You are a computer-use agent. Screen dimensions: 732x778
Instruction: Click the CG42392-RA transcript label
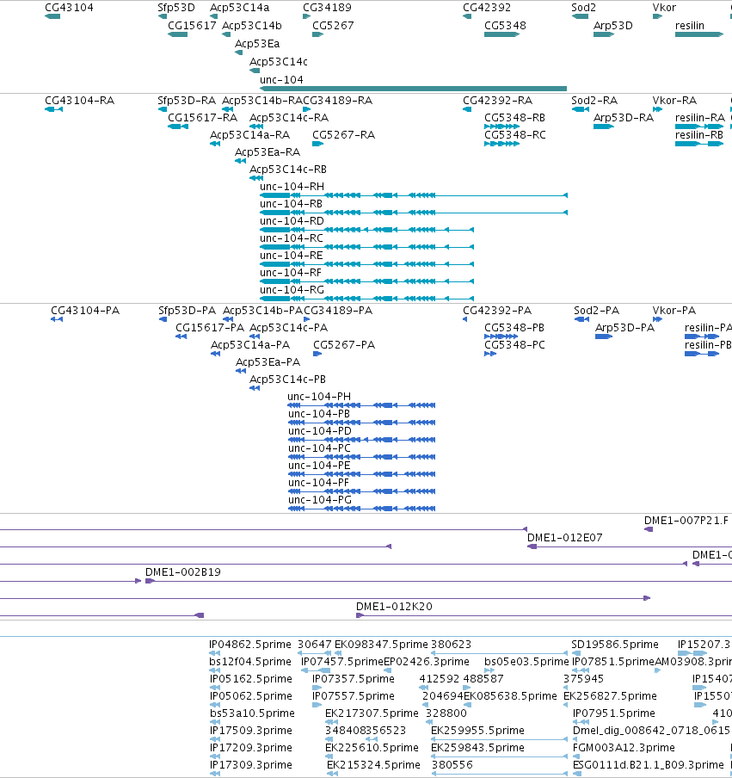pyautogui.click(x=498, y=101)
